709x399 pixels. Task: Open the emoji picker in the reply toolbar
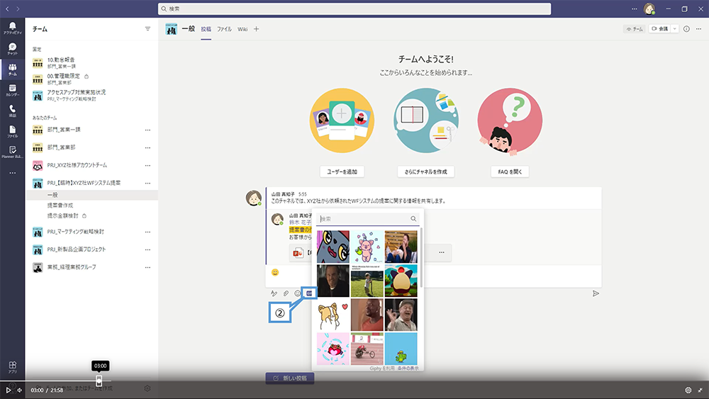(298, 293)
